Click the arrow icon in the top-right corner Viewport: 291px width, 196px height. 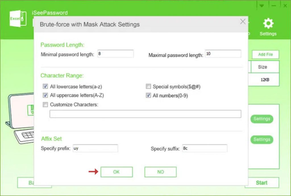click(262, 5)
